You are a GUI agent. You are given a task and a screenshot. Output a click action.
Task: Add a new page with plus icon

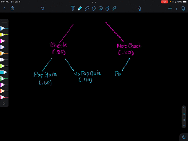(170, 9)
